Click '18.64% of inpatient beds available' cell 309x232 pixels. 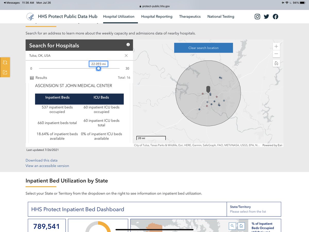(57, 136)
